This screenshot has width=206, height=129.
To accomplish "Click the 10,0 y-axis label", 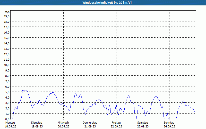I will click(x=7, y=65).
